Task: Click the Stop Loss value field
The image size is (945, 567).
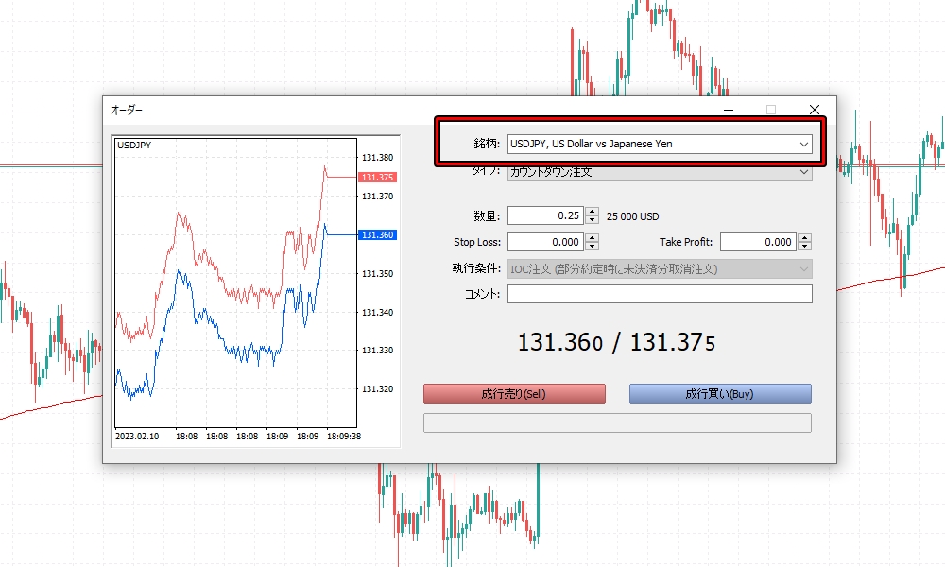Action: tap(545, 242)
